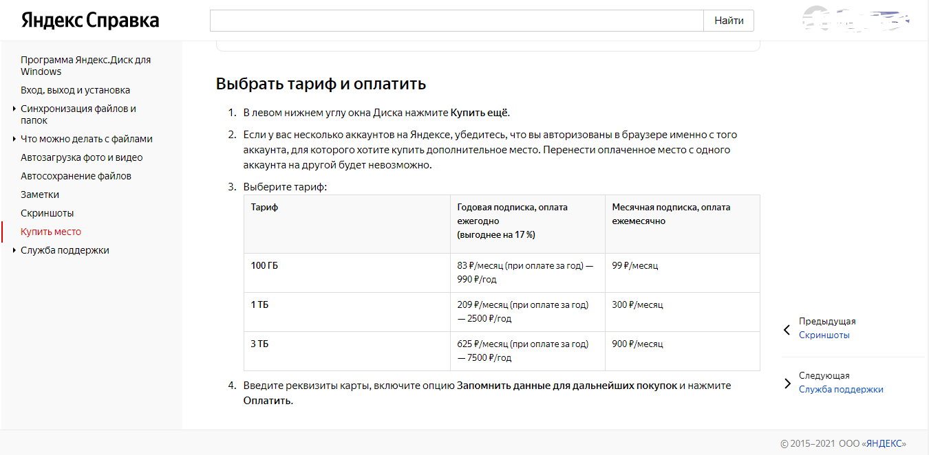Open Служба поддержки sidebar section
Image resolution: width=929 pixels, height=455 pixels.
[65, 250]
